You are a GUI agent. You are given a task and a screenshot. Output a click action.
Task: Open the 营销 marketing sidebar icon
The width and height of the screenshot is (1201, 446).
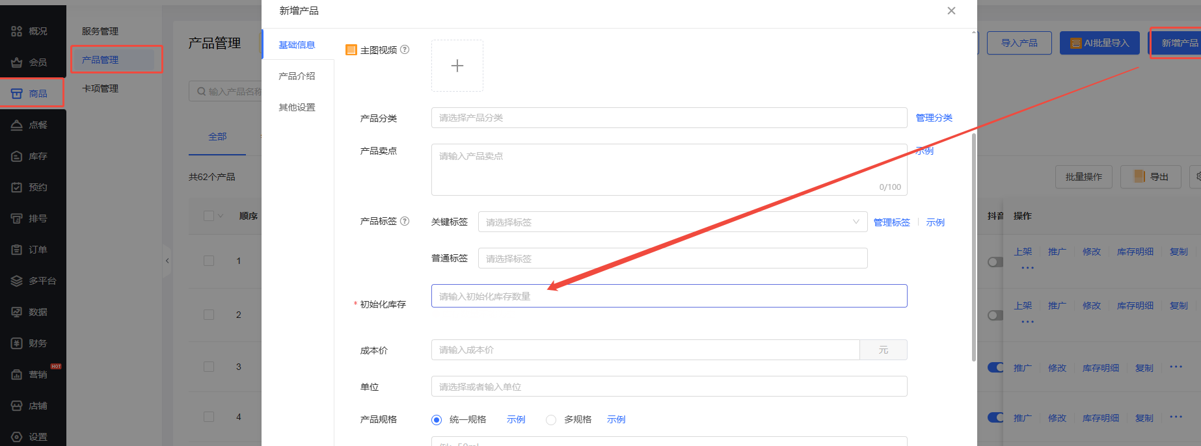pos(17,374)
